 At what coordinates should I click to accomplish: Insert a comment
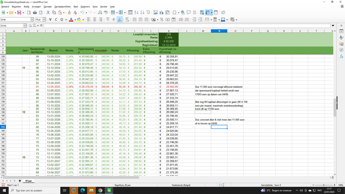pos(189,12)
